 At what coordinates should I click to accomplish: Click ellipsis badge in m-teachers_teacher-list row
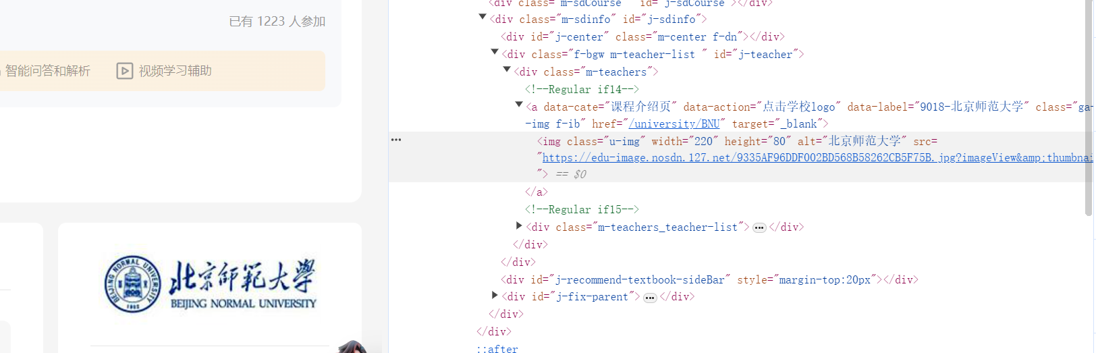pyautogui.click(x=759, y=227)
